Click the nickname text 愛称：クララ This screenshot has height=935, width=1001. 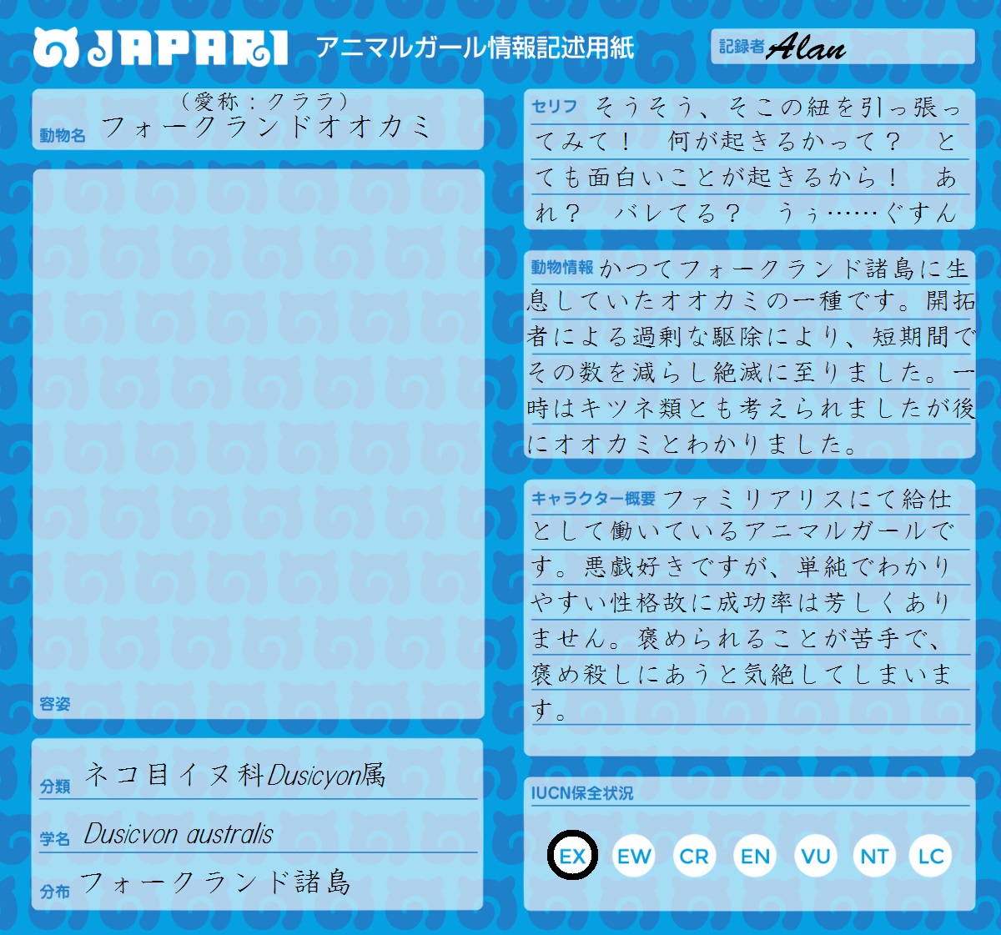coord(264,101)
